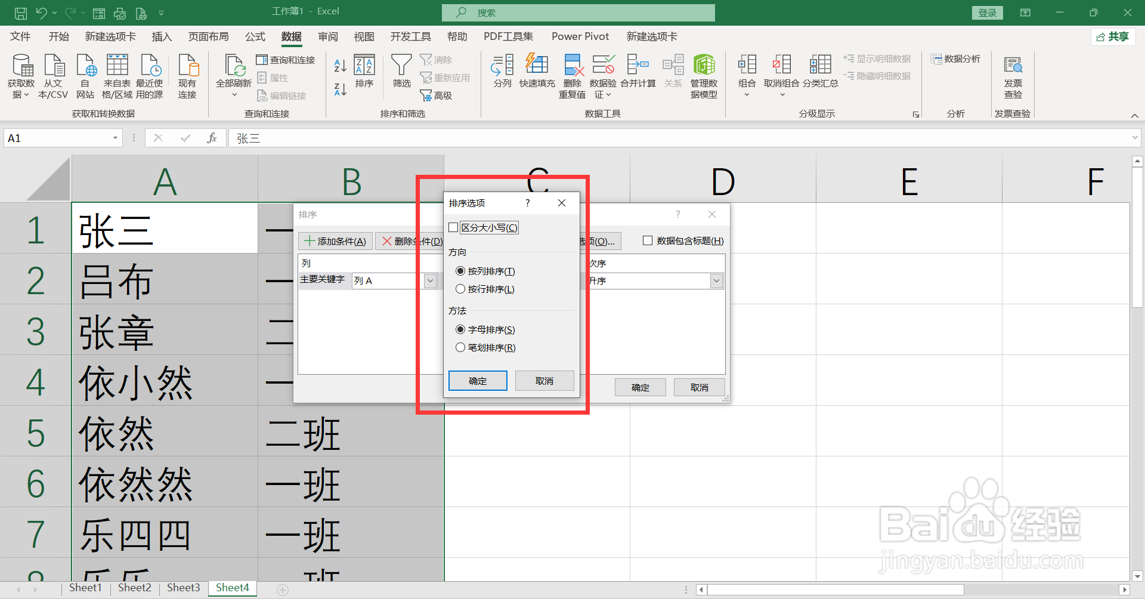
Task: Expand Refresh All dropdown arrow
Action: [x=234, y=95]
